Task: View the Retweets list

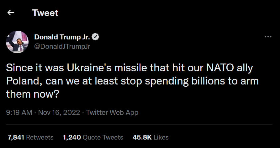Action: pyautogui.click(x=40, y=137)
